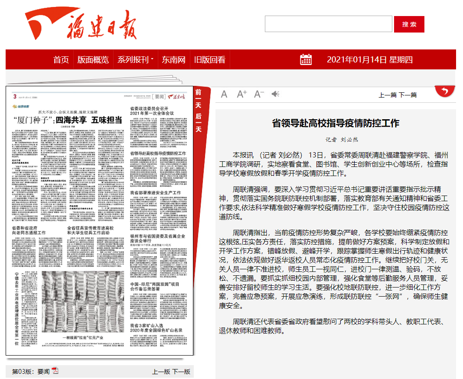Click the 第03版: 要闻 page label
Viewport: 463px width, 379px height.
[x=31, y=372]
